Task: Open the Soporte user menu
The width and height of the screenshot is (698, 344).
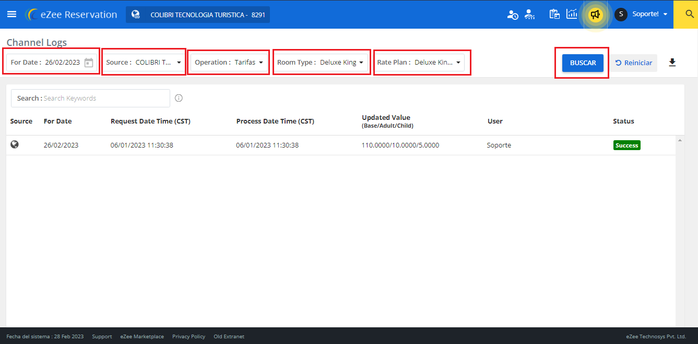Action: tap(642, 14)
